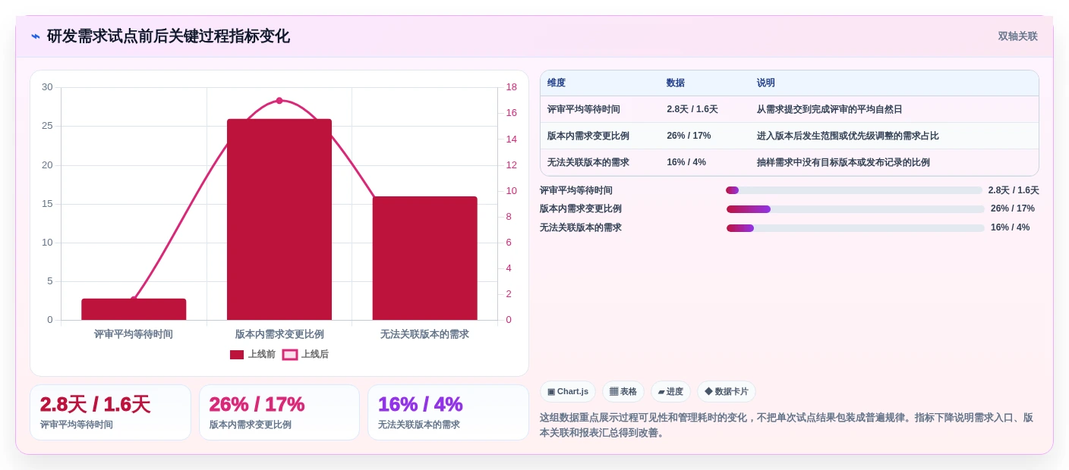The height and width of the screenshot is (470, 1069).
Task: Click table cell 16% / 4%
Action: point(686,162)
